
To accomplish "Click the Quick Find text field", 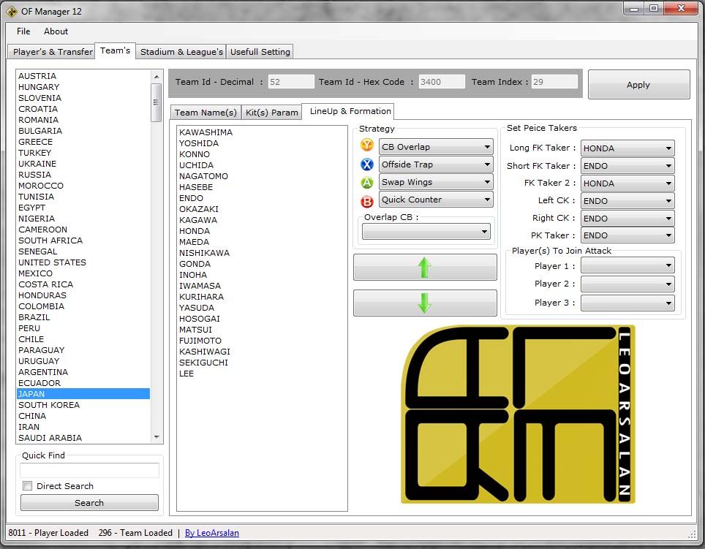I will tap(89, 470).
